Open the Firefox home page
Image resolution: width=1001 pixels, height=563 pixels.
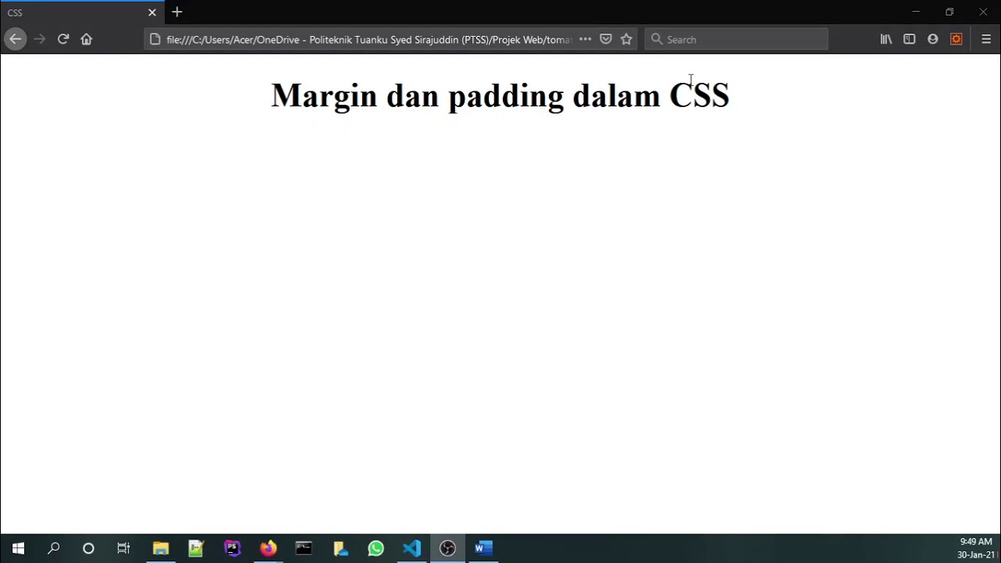(x=87, y=39)
